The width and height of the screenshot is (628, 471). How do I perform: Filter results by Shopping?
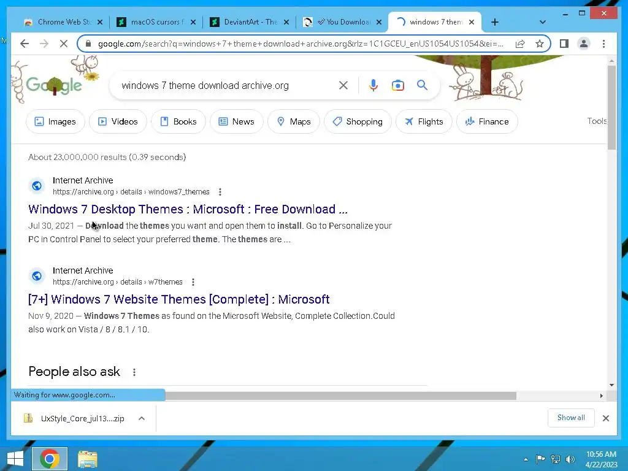pos(358,121)
